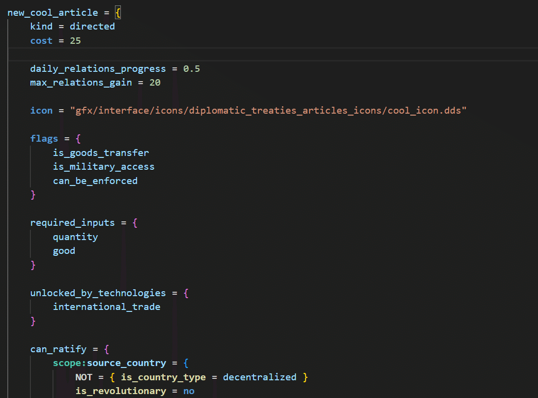
Task: Click the new_cool_article identifier
Action: tap(53, 13)
